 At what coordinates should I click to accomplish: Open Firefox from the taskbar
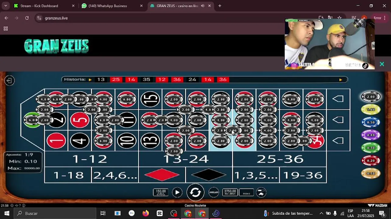click(x=146, y=213)
